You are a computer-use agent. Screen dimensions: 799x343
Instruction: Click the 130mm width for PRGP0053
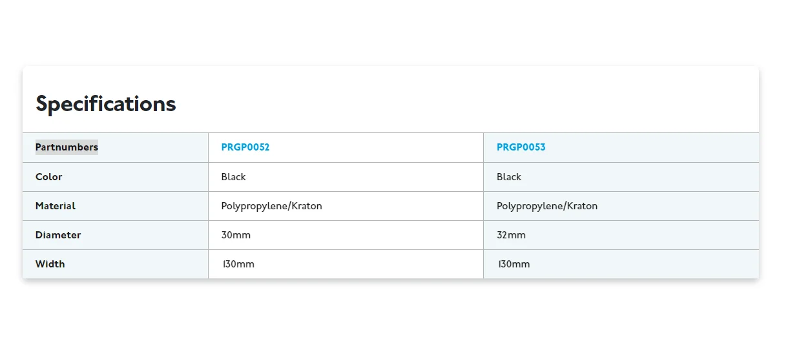(514, 264)
